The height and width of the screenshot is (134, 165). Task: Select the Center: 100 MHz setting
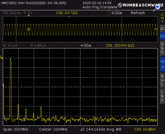click(x=53, y=129)
